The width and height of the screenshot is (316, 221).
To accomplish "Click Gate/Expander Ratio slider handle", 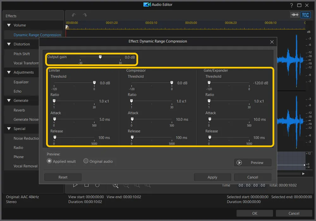I will pos(209,101).
